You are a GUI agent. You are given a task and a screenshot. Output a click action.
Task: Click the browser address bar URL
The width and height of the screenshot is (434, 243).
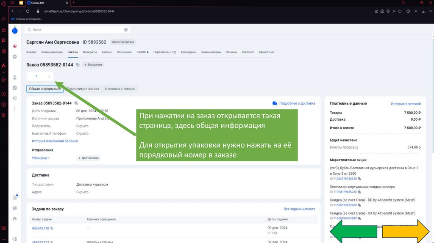coord(79,11)
